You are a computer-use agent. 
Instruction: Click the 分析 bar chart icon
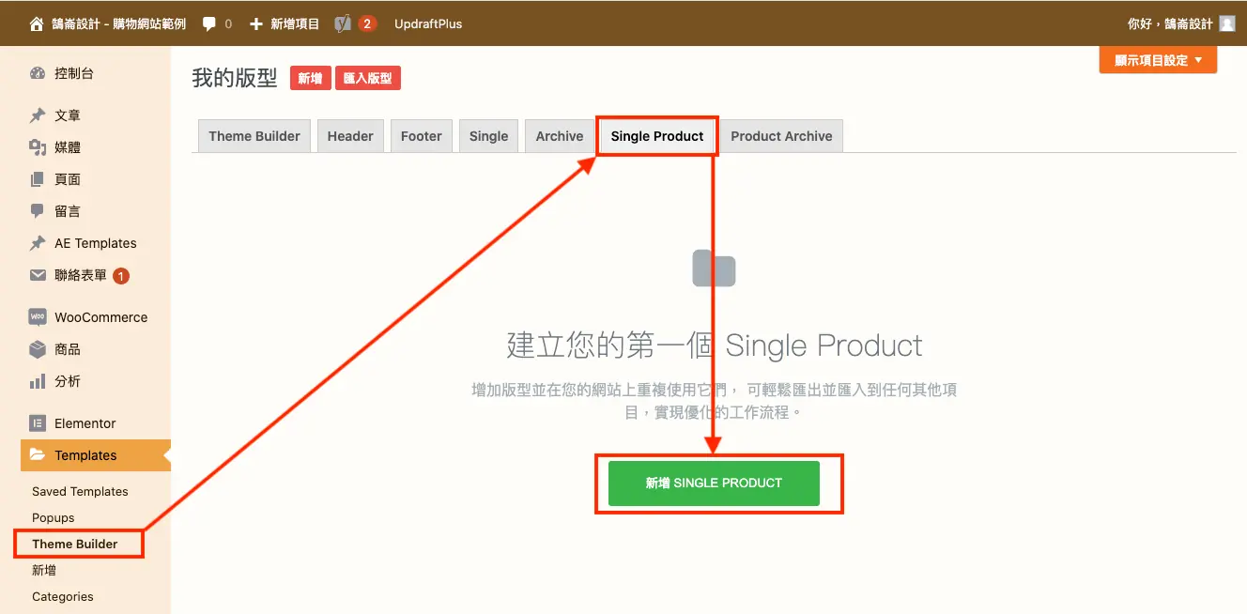pos(38,381)
